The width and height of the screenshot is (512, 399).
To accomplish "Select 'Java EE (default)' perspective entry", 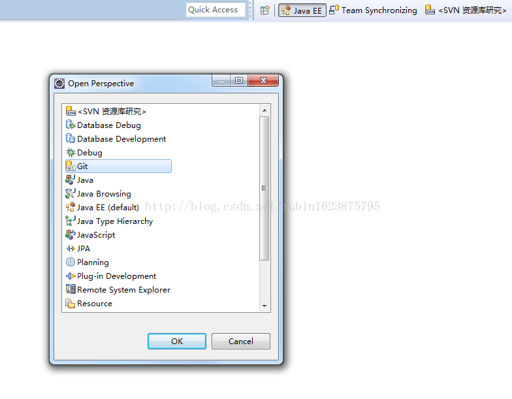I will pos(108,208).
